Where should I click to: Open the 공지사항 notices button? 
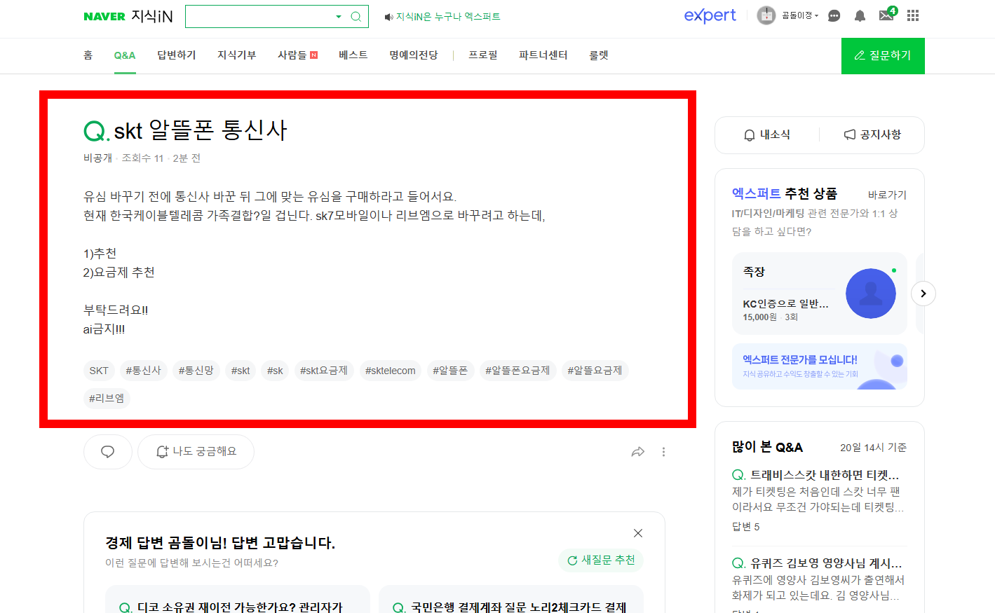point(872,135)
